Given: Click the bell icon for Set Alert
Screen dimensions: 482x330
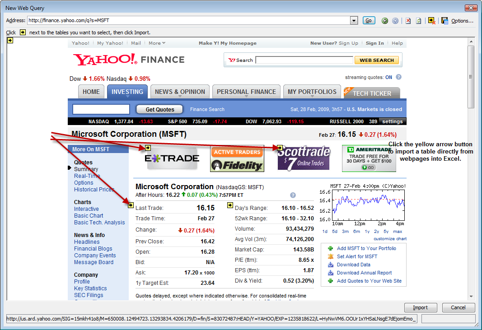Looking at the screenshot, I should click(331, 256).
